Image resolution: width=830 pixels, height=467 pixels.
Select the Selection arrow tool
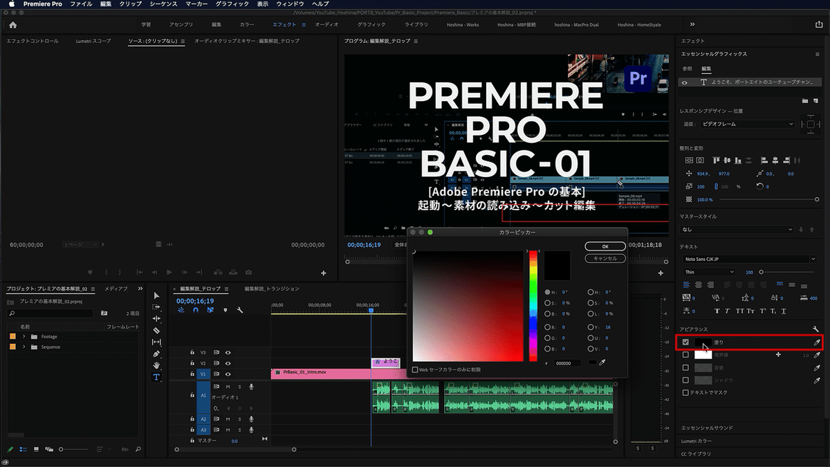tap(156, 295)
